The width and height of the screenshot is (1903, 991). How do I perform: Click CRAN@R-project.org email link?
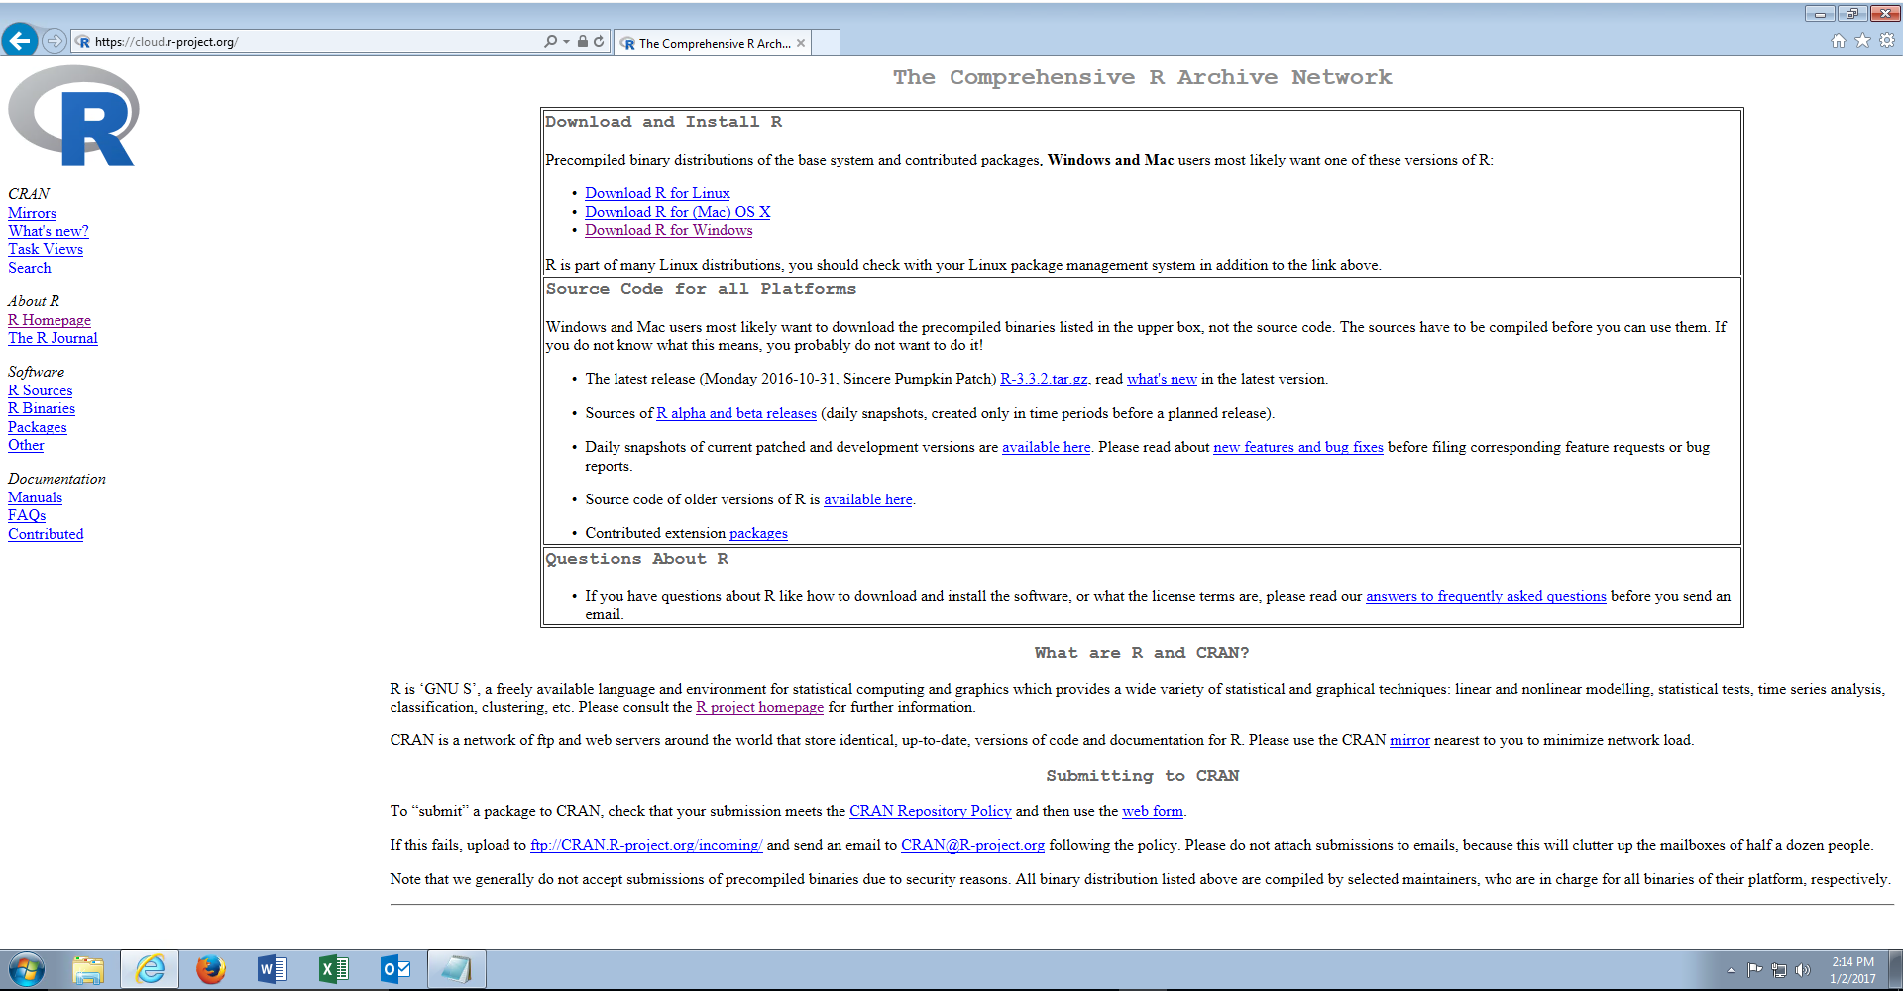click(972, 845)
